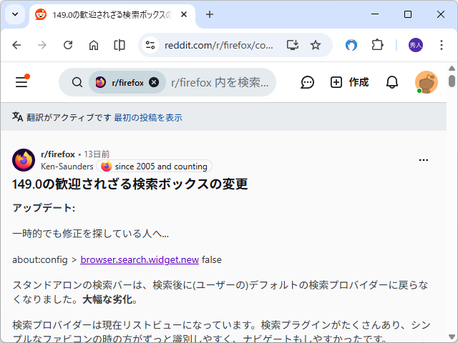Click the translation active icon

pos(17,117)
